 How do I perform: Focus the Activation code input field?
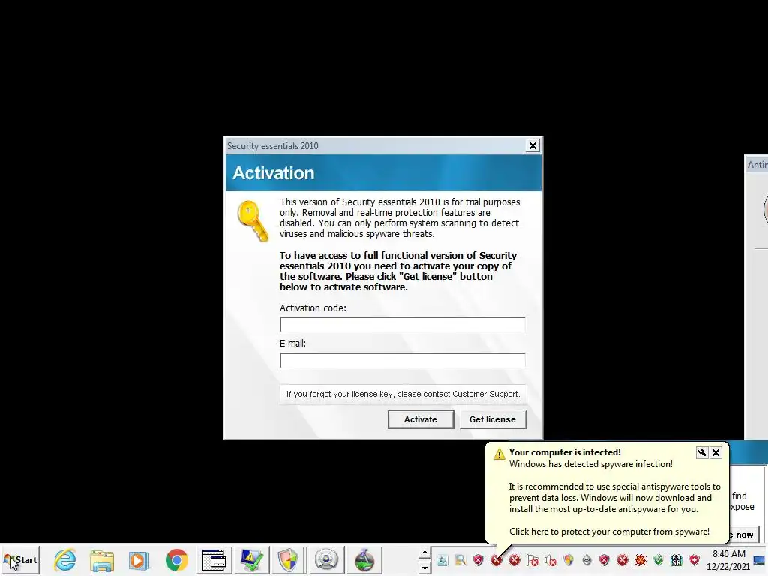pyautogui.click(x=403, y=324)
